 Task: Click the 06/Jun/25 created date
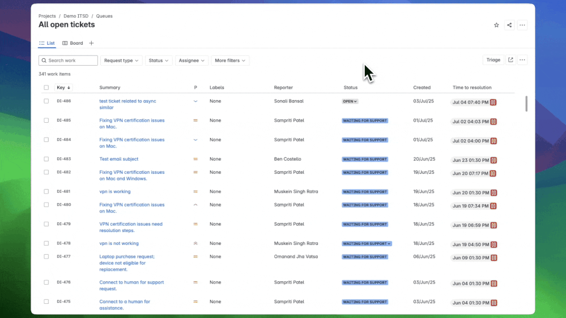[x=424, y=257]
